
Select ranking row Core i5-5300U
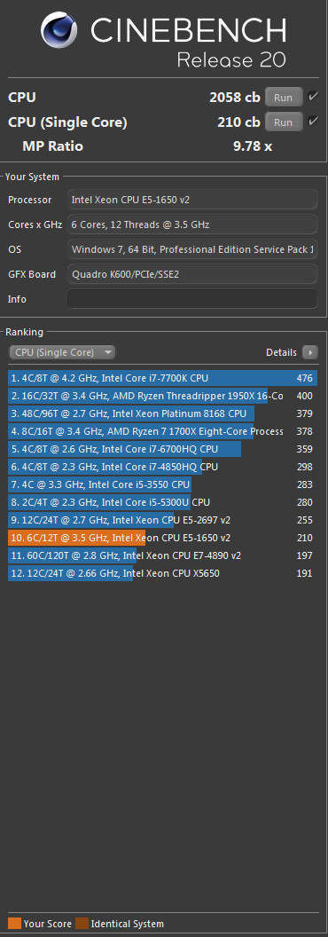pyautogui.click(x=162, y=502)
